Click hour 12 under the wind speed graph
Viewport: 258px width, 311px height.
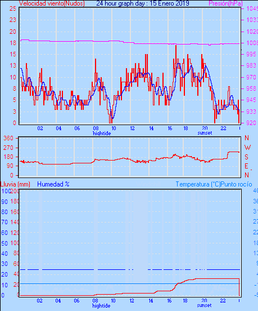132,128
